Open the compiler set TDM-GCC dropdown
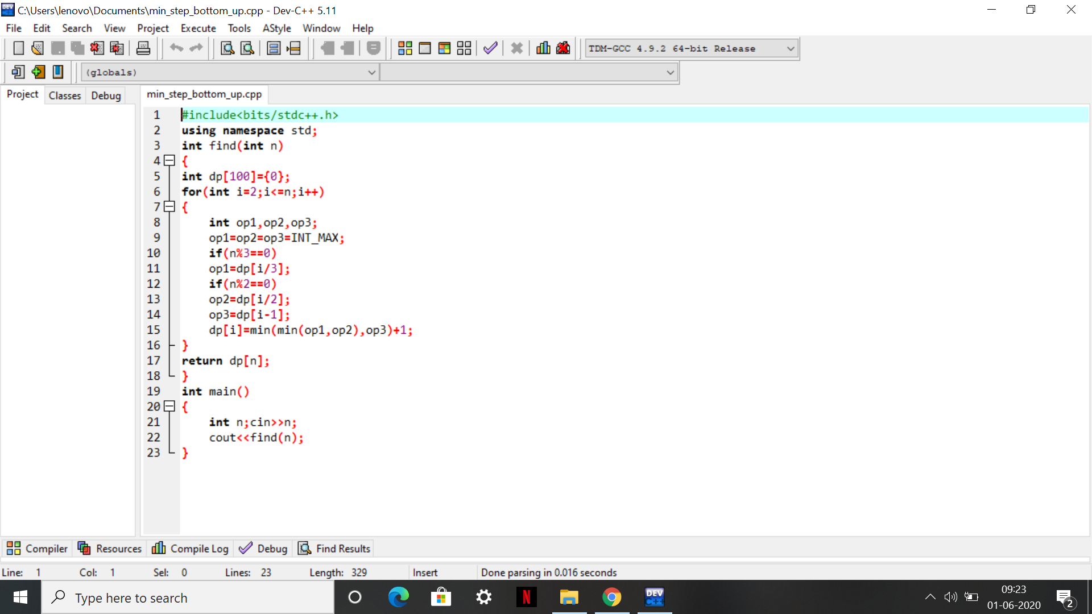Image resolution: width=1092 pixels, height=614 pixels. point(692,49)
